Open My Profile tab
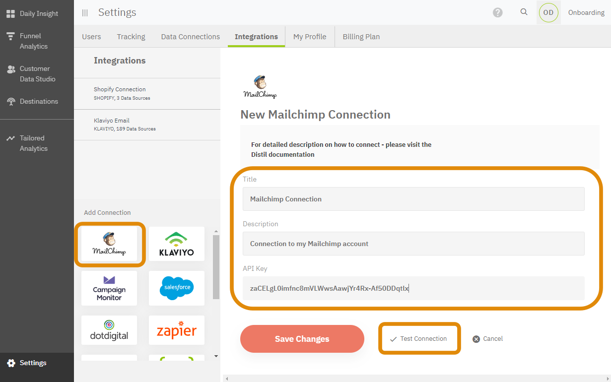Viewport: 611px width, 382px height. pyautogui.click(x=310, y=37)
